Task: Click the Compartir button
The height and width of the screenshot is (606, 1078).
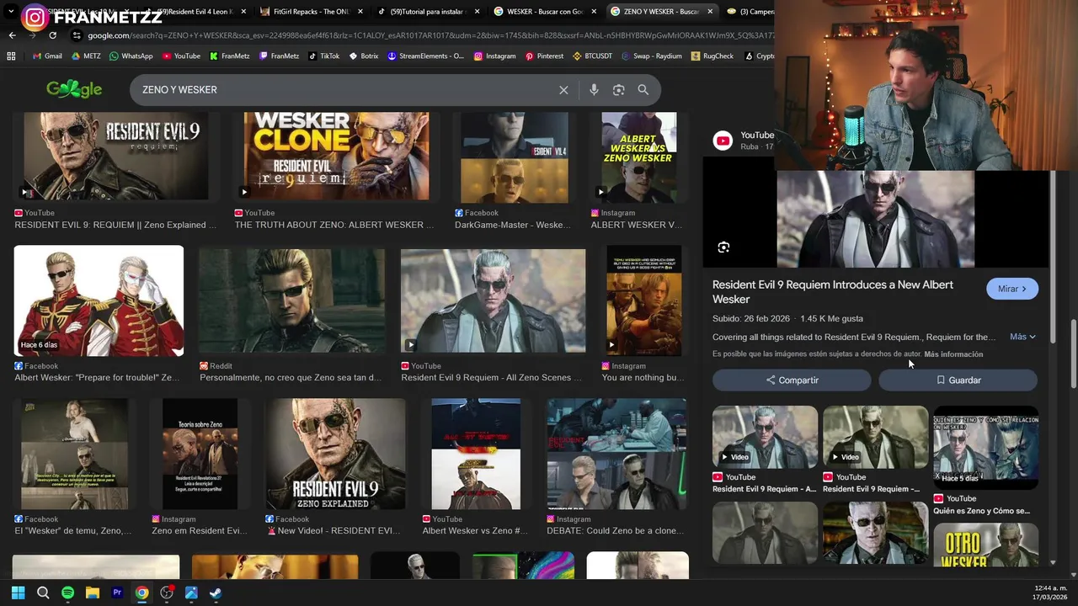Action: 792,380
